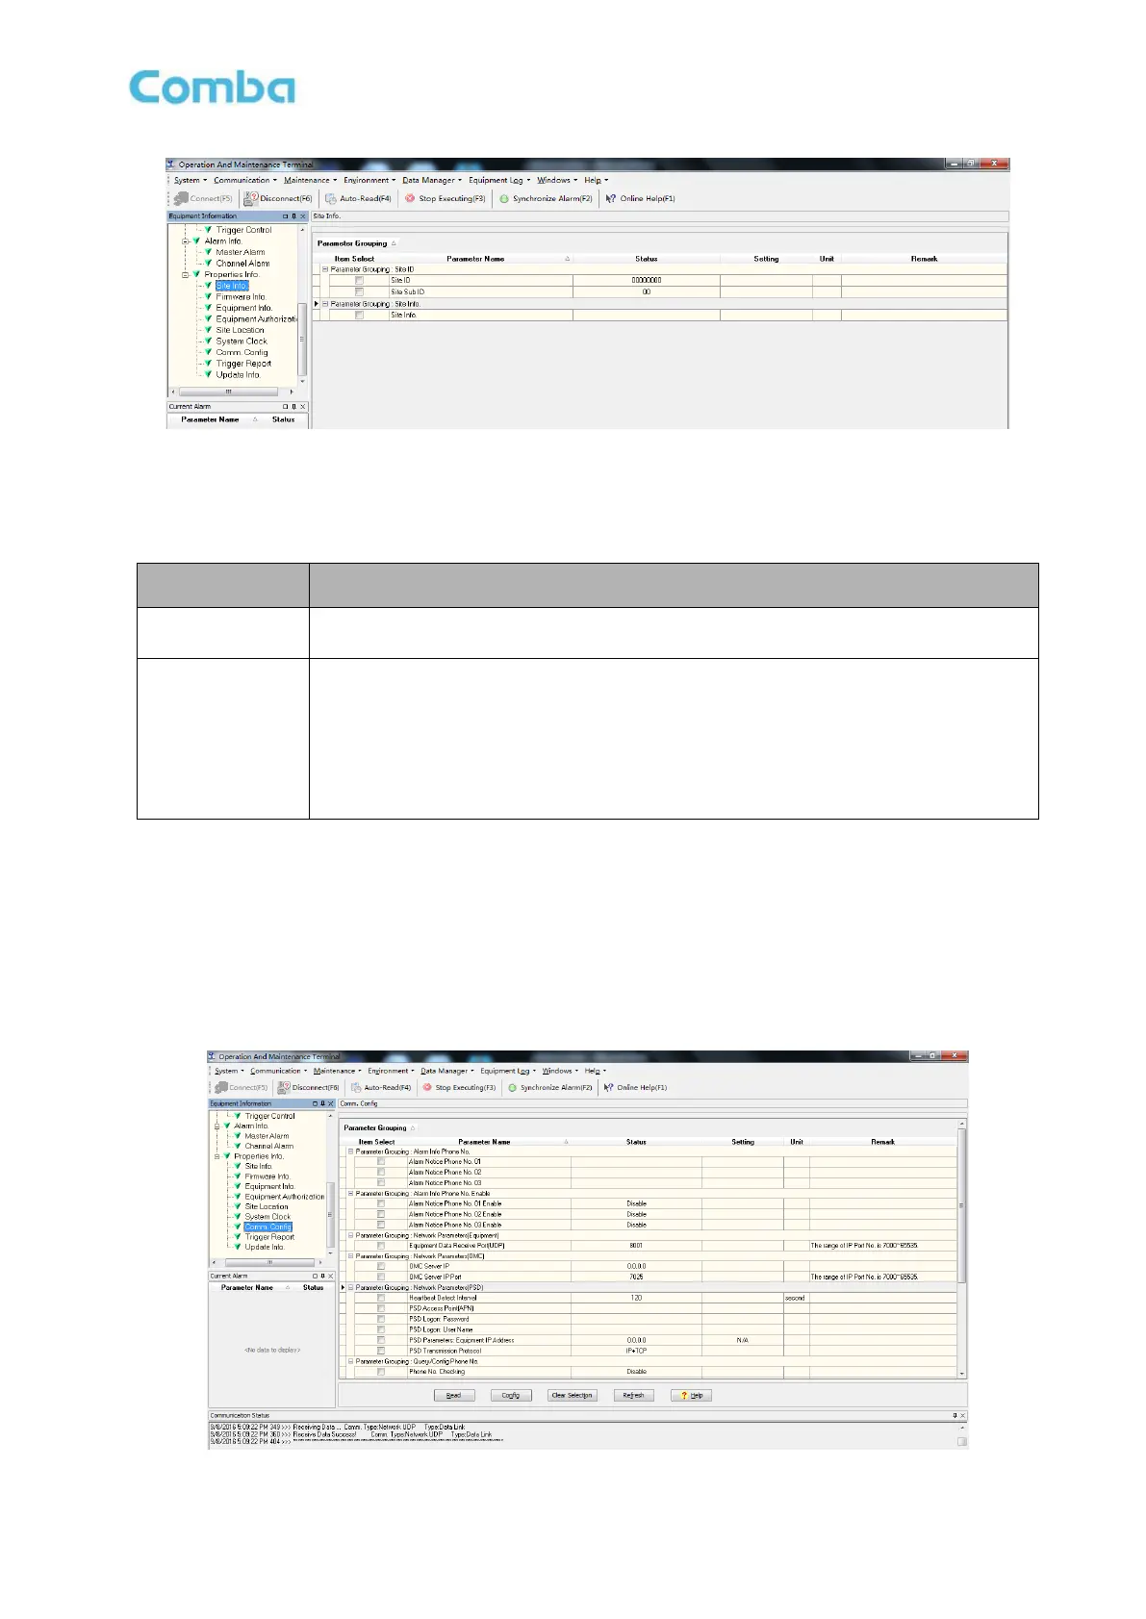Tick PSD Transmission Protocol checkbox
This screenshot has height=1619, width=1146.
[x=381, y=1351]
